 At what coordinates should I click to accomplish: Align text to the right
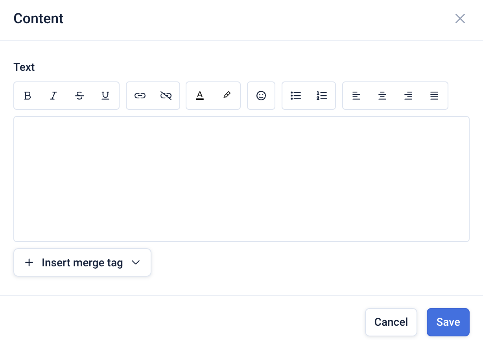click(x=408, y=96)
